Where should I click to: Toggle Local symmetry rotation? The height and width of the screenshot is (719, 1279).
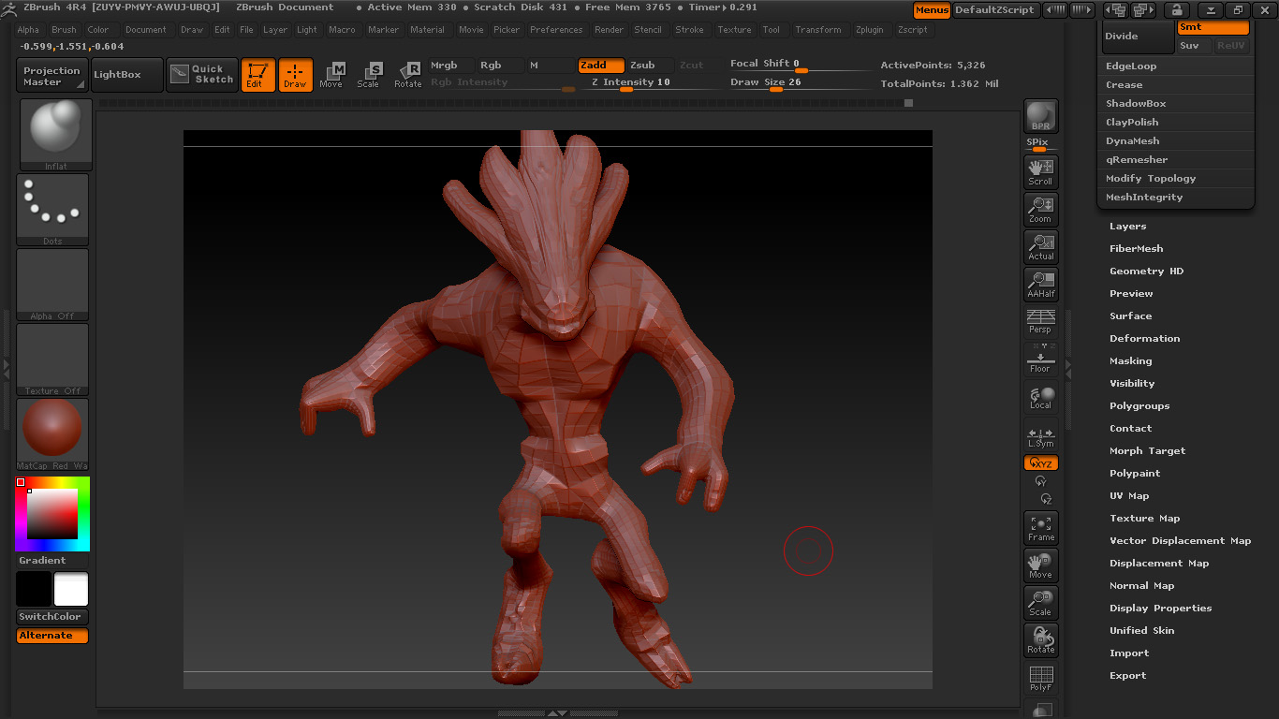tap(1040, 397)
